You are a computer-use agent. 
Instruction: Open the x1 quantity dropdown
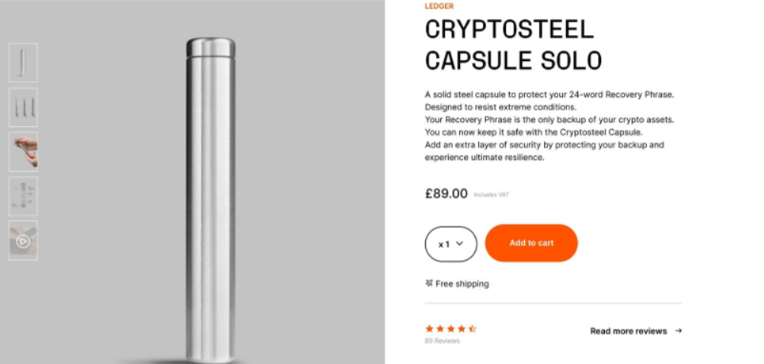(451, 244)
